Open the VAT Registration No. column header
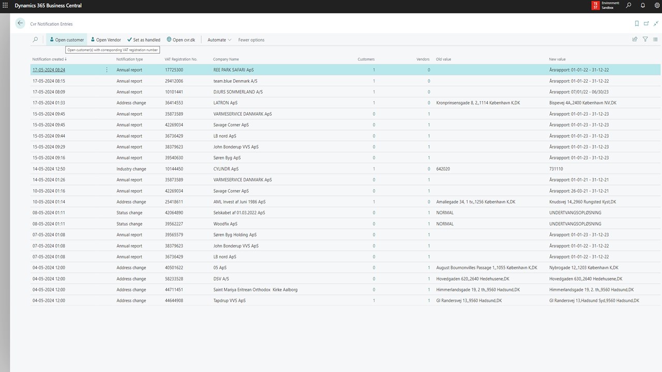This screenshot has height=372, width=662. [181, 59]
